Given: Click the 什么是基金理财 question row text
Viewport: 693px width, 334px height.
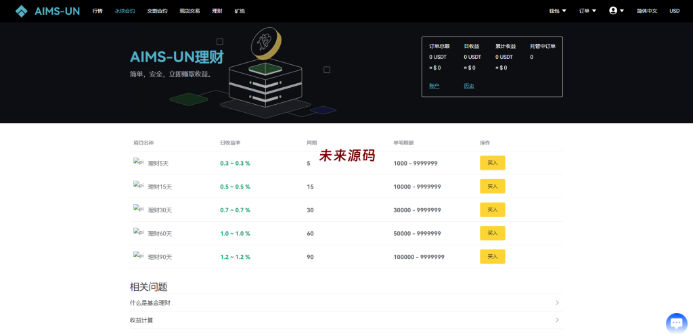Looking at the screenshot, I should tap(150, 303).
